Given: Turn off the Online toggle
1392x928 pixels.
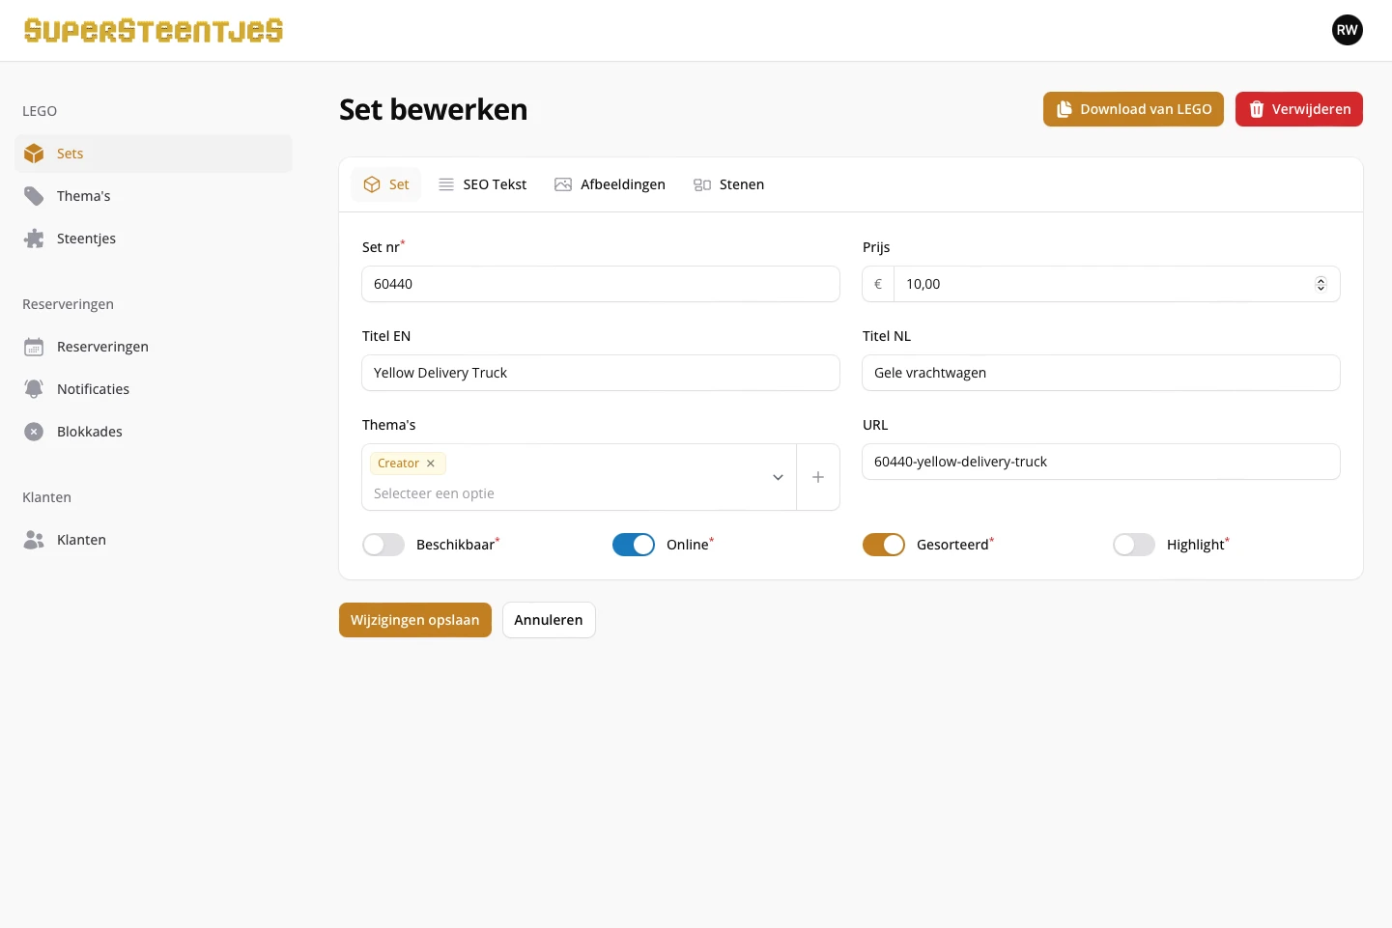Looking at the screenshot, I should [x=634, y=545].
